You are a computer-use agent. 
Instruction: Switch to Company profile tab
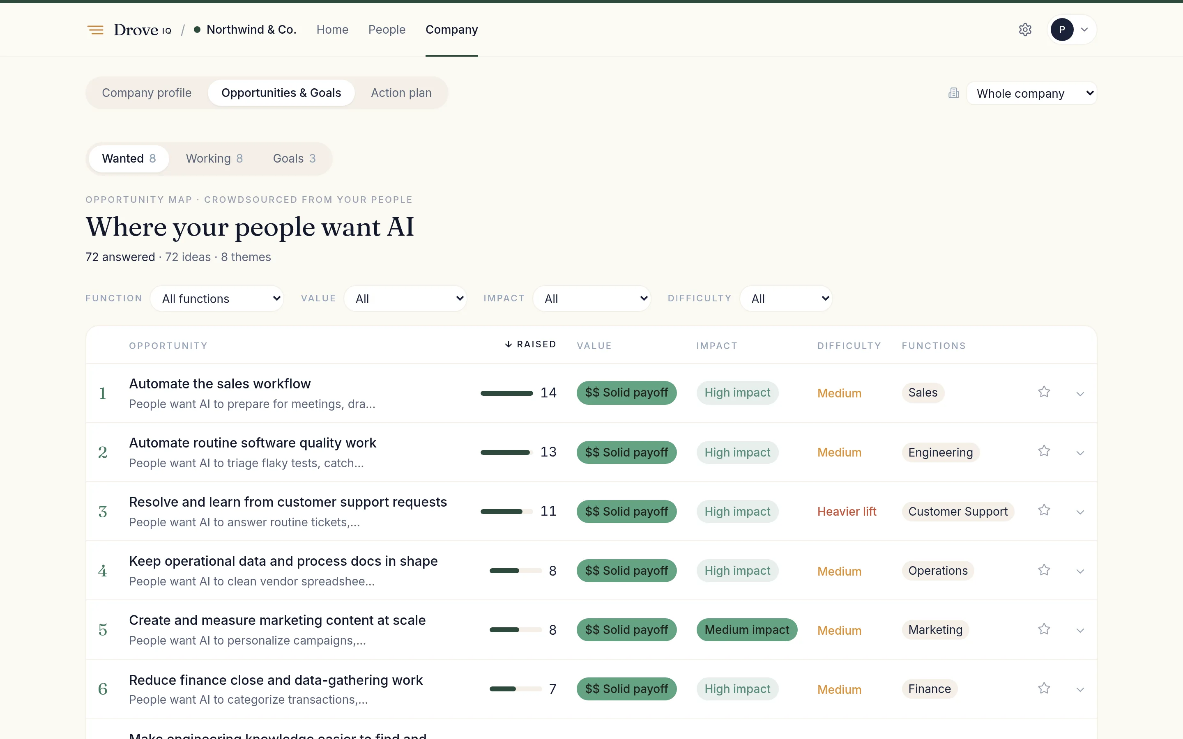[147, 93]
